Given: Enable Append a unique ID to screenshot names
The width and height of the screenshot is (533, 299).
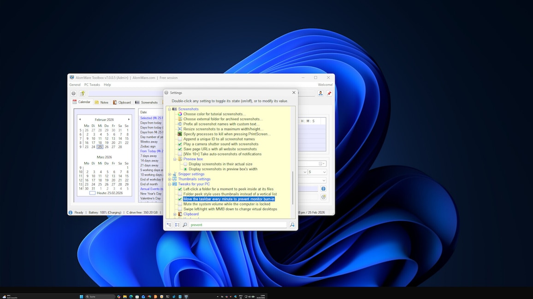Looking at the screenshot, I should [x=180, y=139].
